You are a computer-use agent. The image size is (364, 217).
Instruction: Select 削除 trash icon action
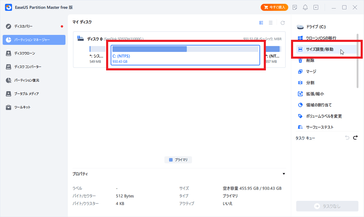(300, 60)
